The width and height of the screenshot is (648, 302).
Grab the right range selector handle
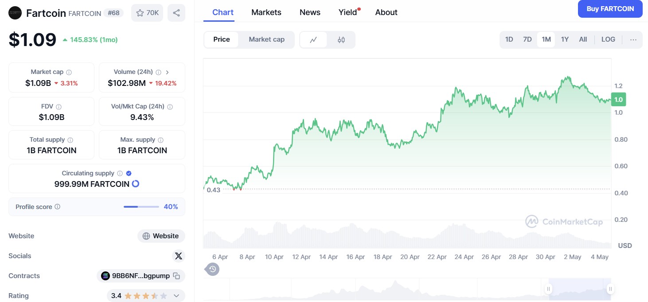tap(610, 289)
